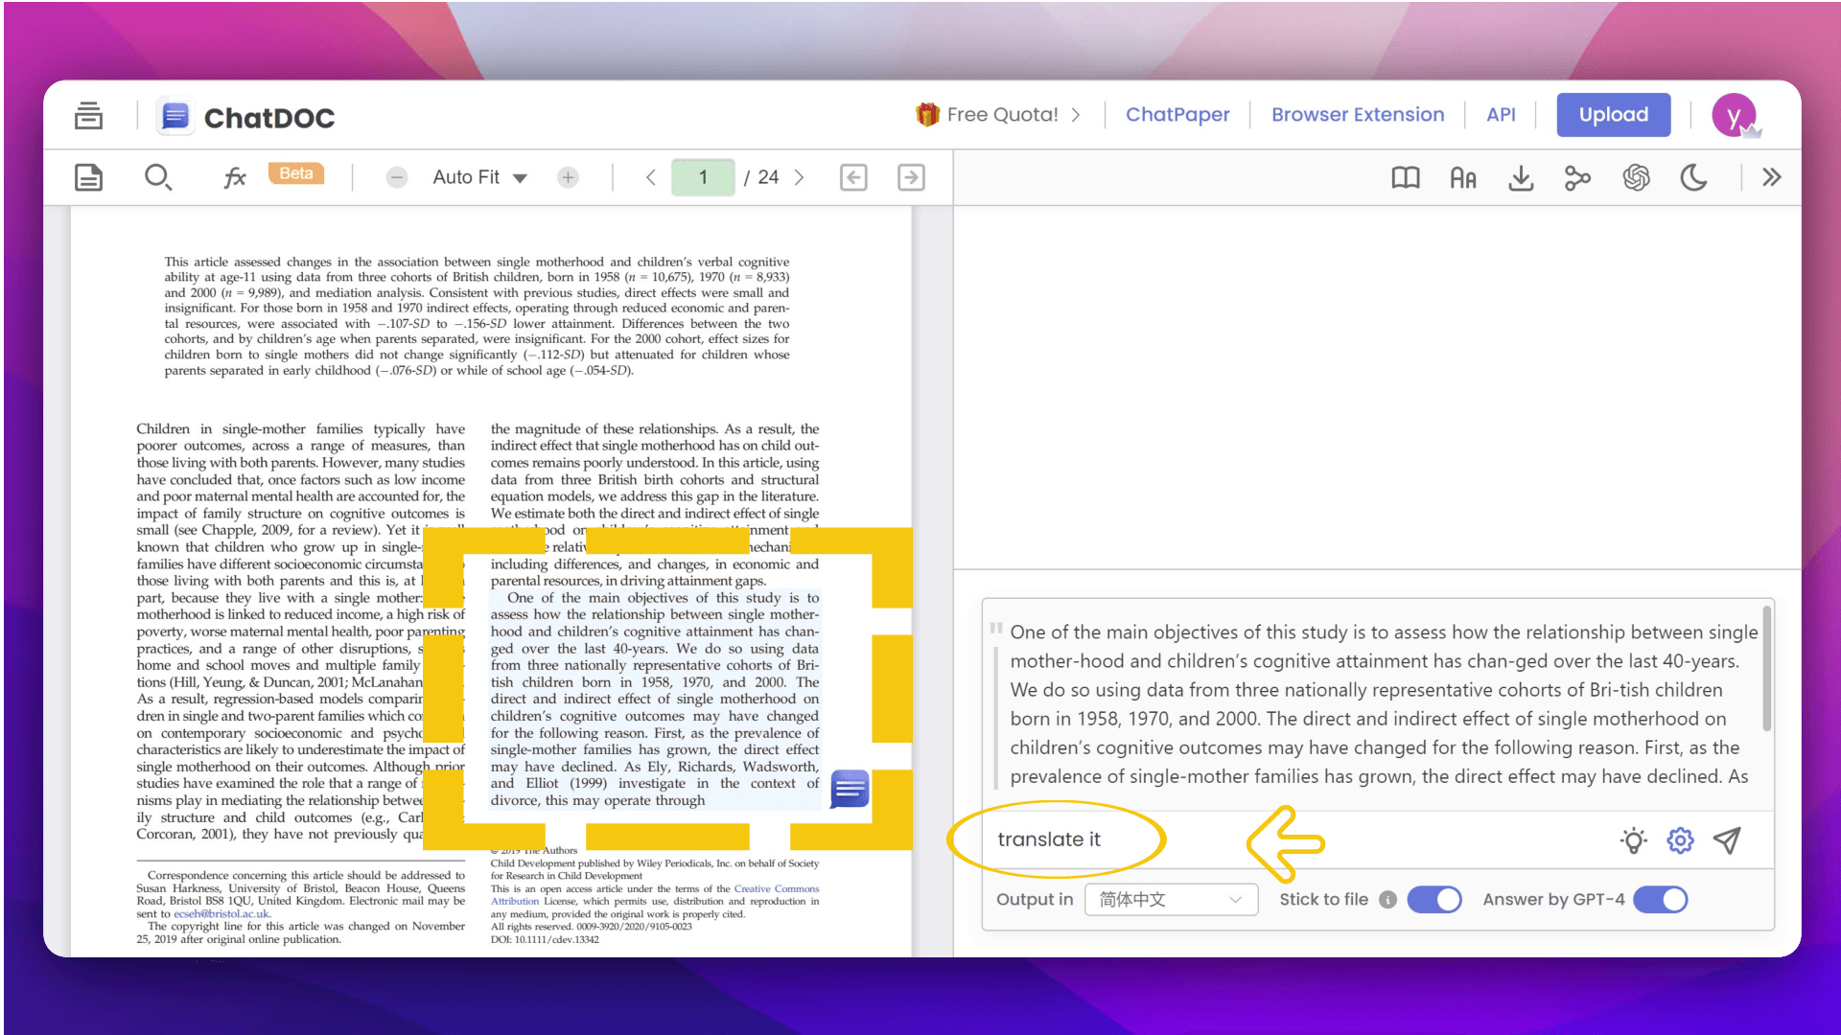
Task: Click the Beta badge
Action: pos(296,173)
